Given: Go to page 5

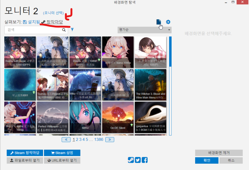Looking at the screenshot, I should point(87,140).
